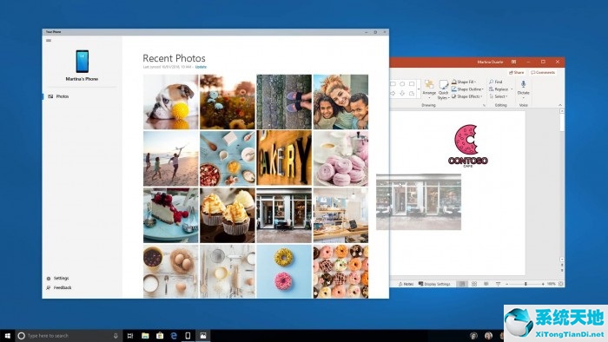Open Comments in PowerPoint
The width and height of the screenshot is (608, 342).
pyautogui.click(x=543, y=72)
